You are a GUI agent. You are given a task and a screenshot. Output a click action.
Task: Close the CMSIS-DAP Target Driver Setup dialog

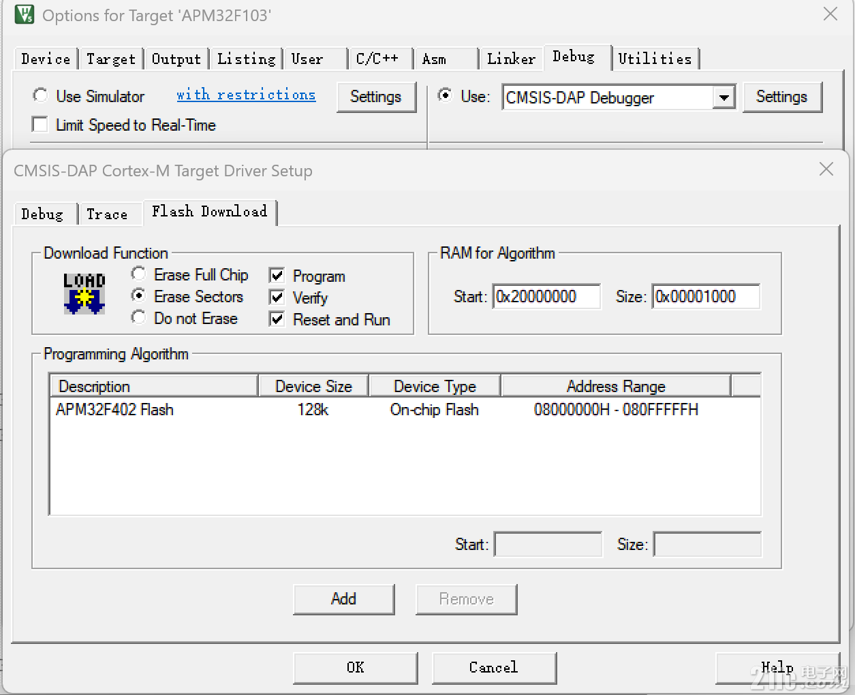click(826, 169)
